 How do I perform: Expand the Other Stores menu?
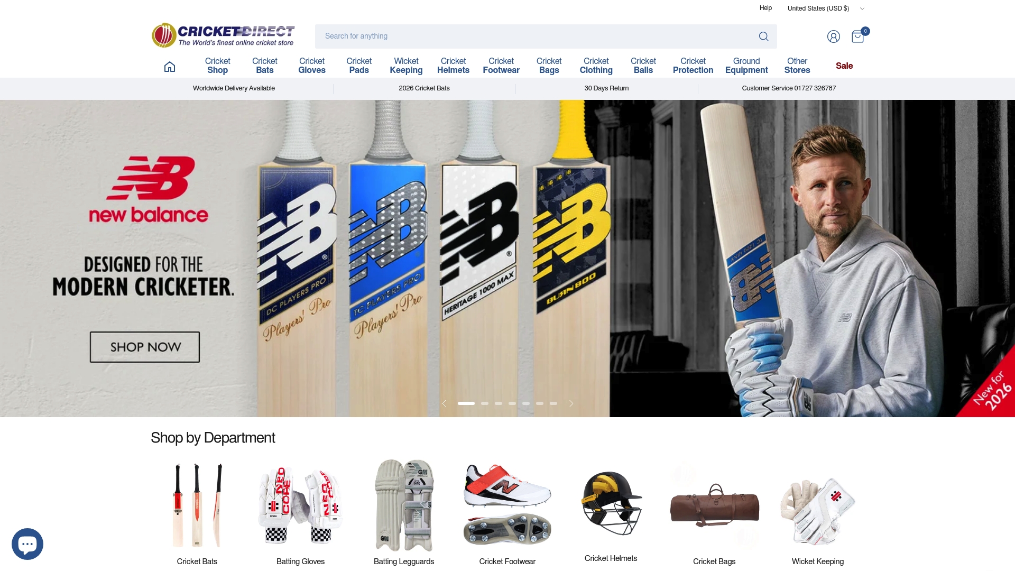coord(797,65)
